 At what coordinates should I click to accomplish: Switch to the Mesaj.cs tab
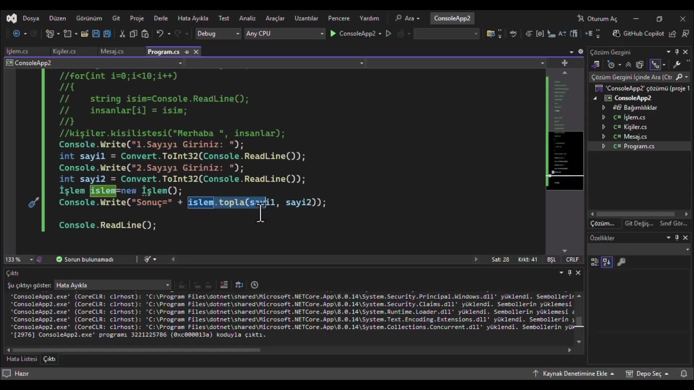coord(112,51)
